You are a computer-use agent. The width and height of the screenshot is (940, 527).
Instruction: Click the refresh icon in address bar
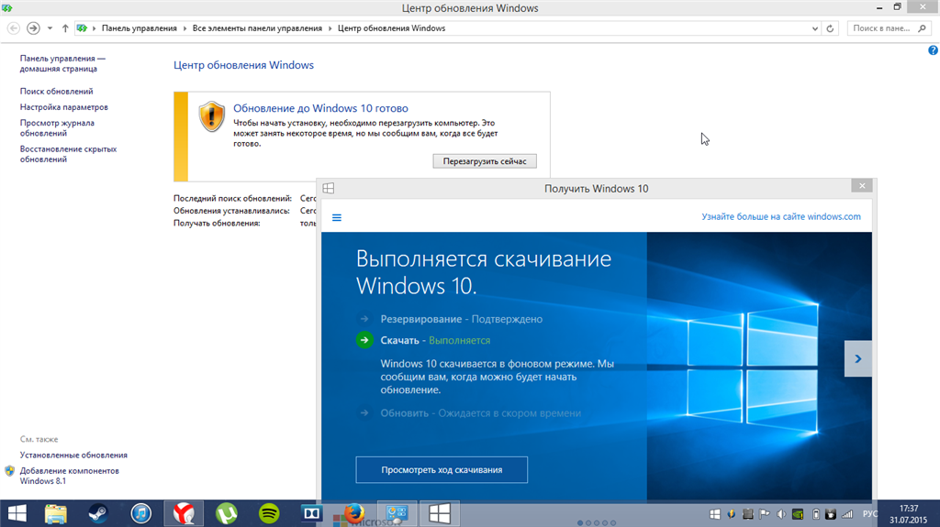(830, 28)
